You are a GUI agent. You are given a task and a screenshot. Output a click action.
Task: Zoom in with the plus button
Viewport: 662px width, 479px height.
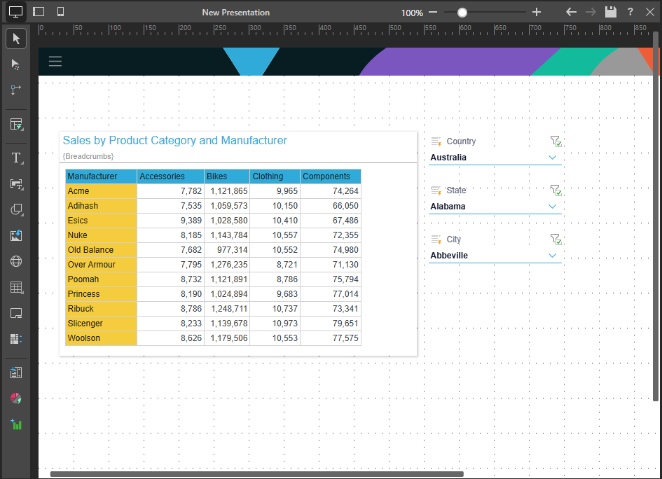536,12
